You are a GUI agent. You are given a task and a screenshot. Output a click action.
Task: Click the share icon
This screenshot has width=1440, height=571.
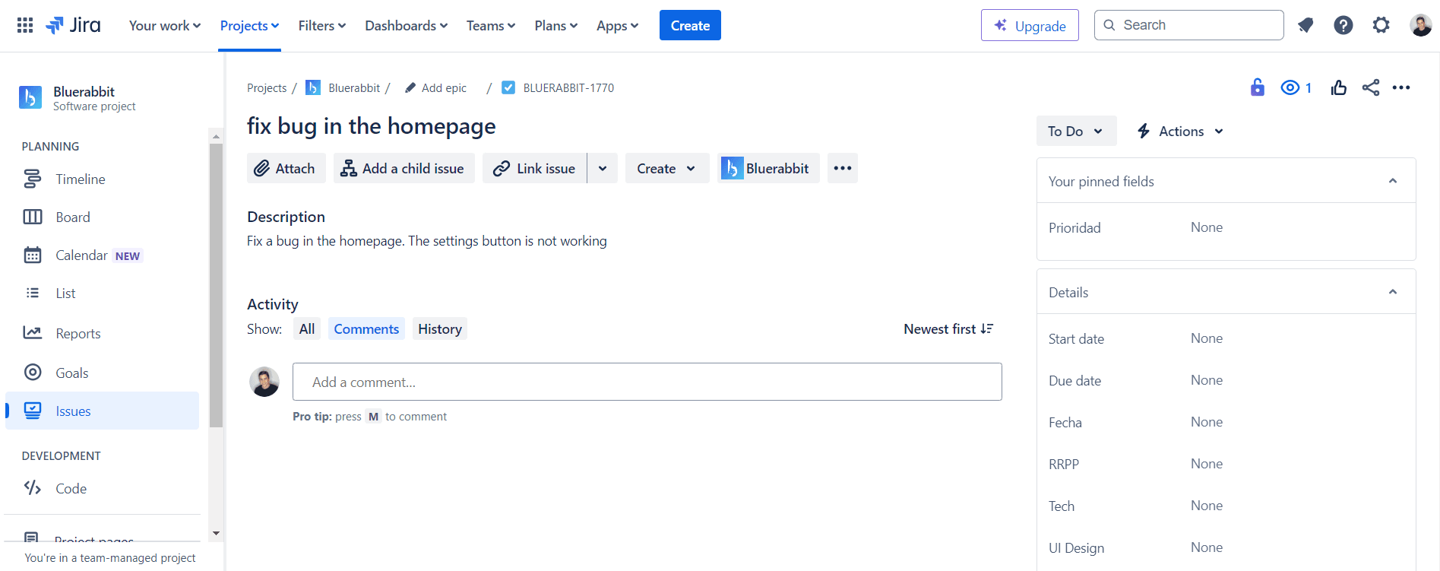1371,88
